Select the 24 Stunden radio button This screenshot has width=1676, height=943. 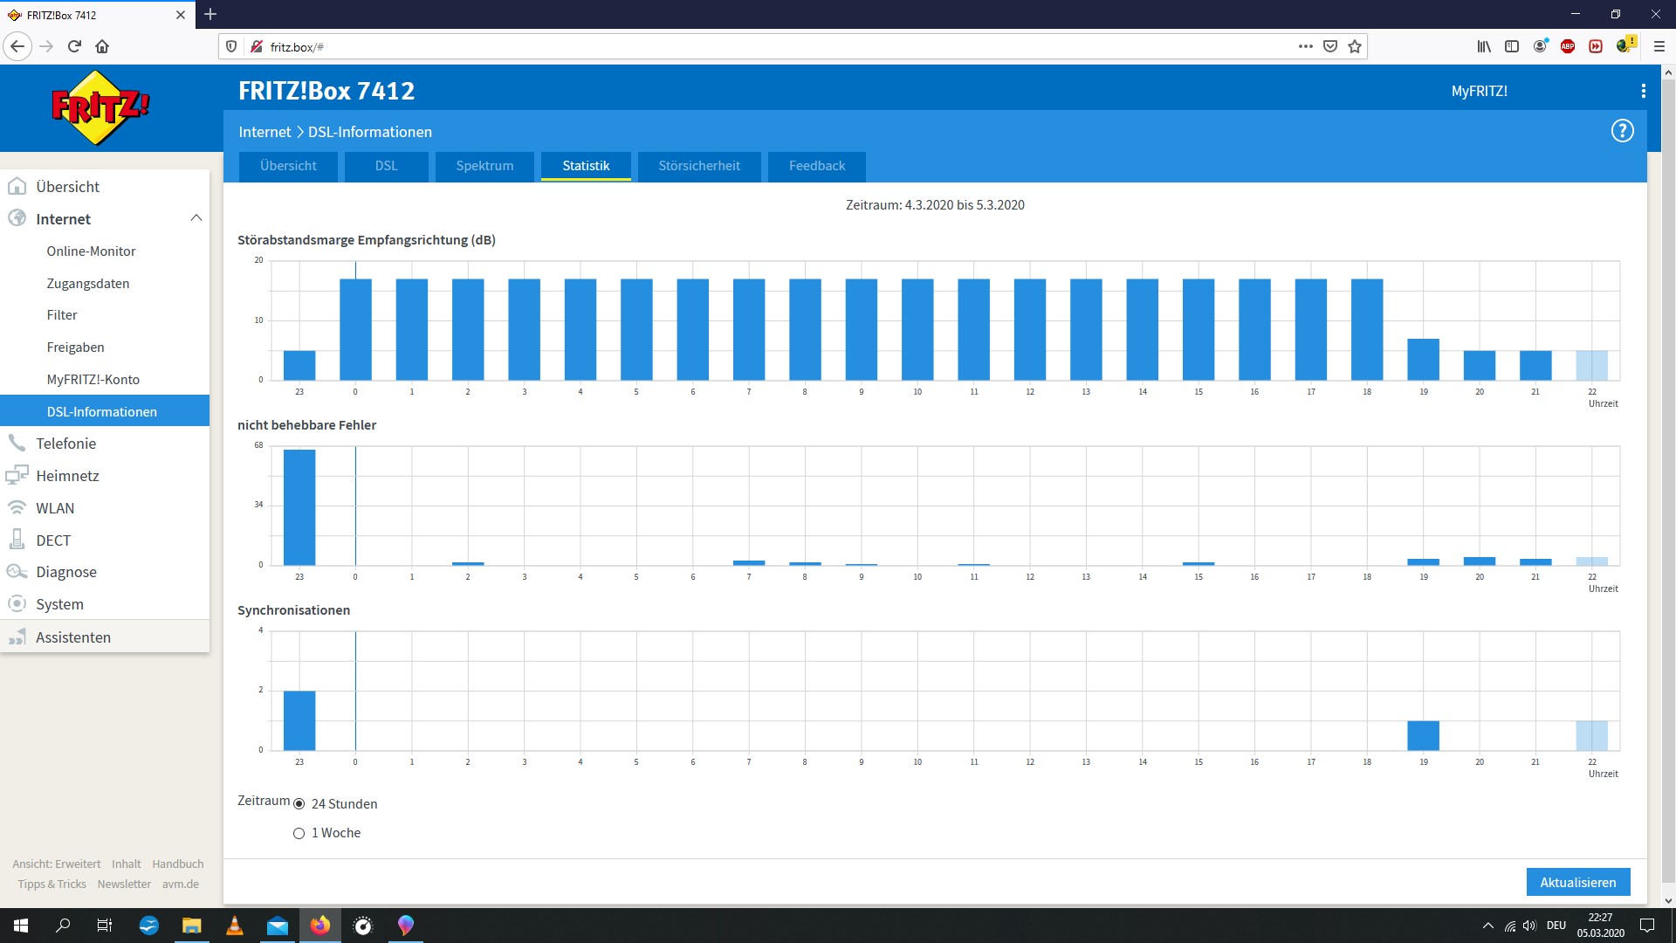(x=299, y=804)
